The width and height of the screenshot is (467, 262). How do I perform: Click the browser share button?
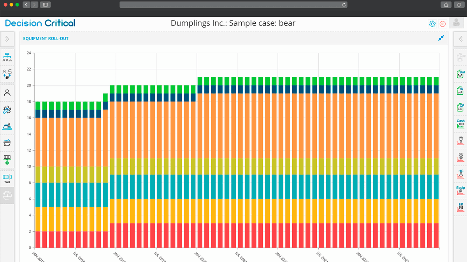coord(446,5)
